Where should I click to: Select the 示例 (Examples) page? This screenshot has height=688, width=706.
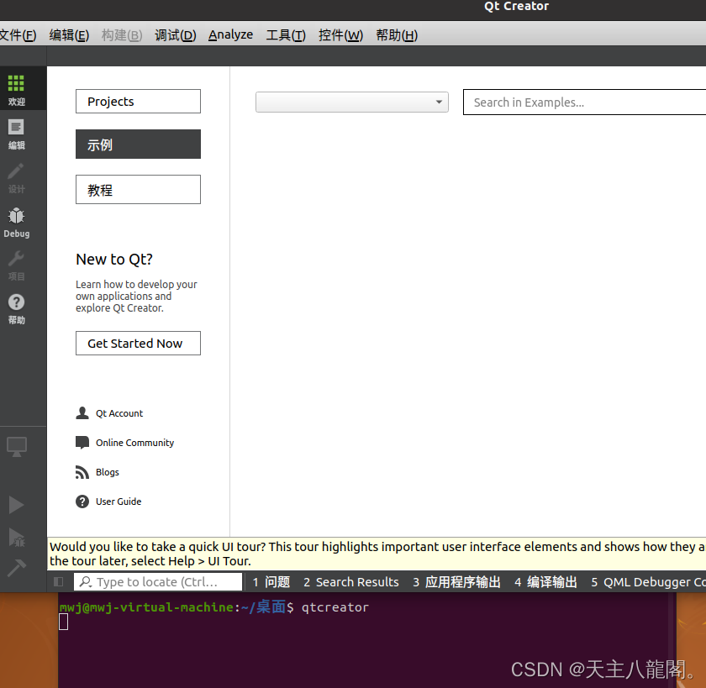coord(138,144)
